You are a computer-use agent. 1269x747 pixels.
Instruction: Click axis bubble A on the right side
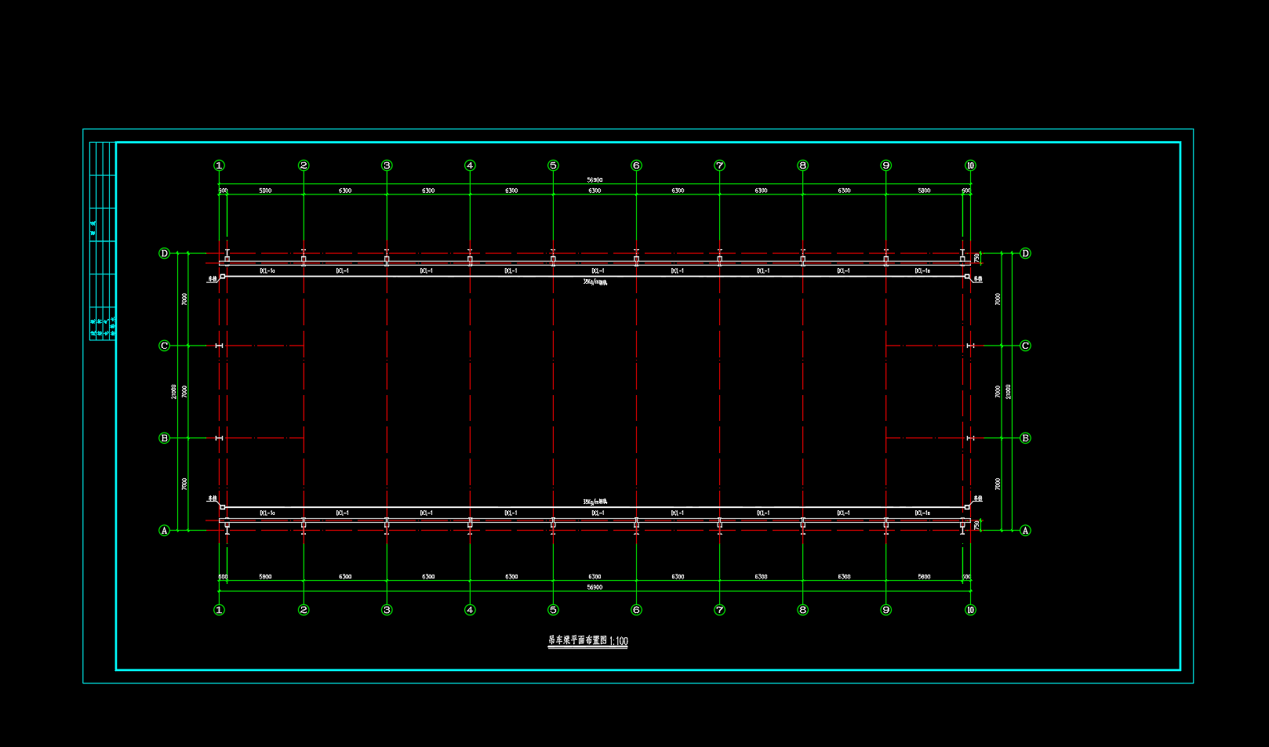tap(1025, 531)
